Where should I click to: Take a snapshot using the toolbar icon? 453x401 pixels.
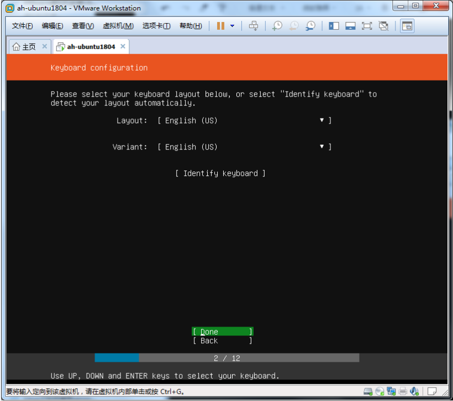[277, 26]
